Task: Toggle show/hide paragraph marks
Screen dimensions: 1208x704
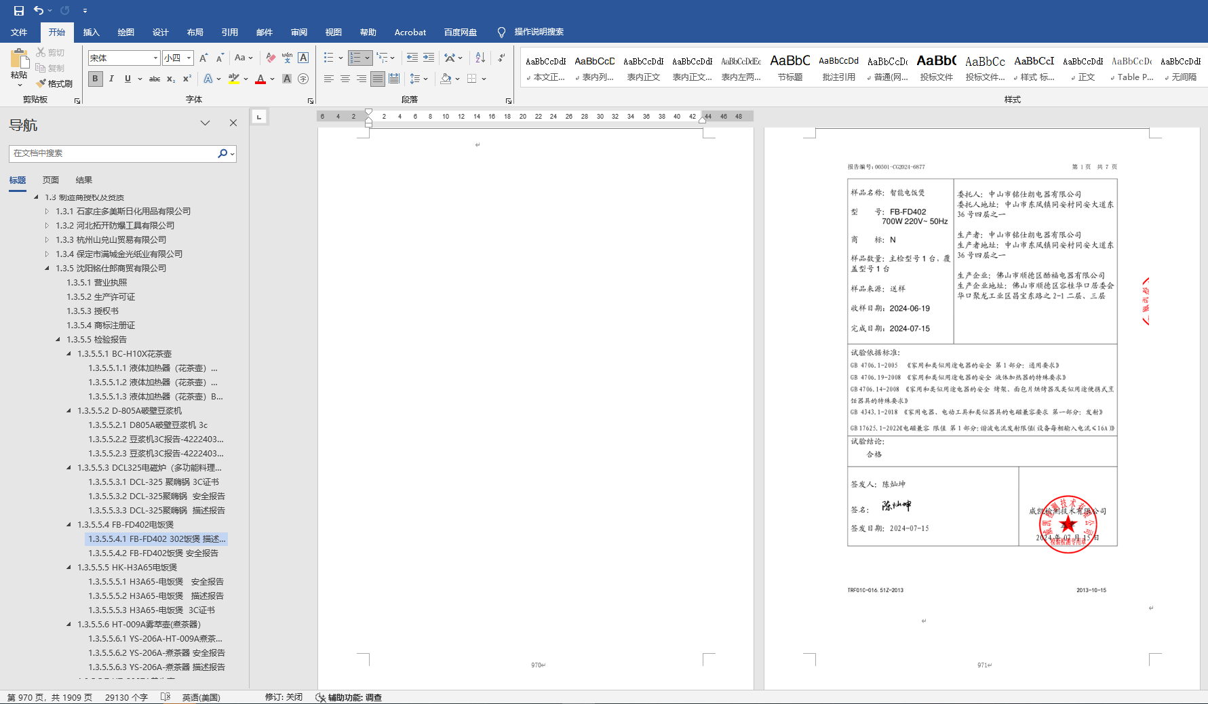Action: tap(501, 58)
